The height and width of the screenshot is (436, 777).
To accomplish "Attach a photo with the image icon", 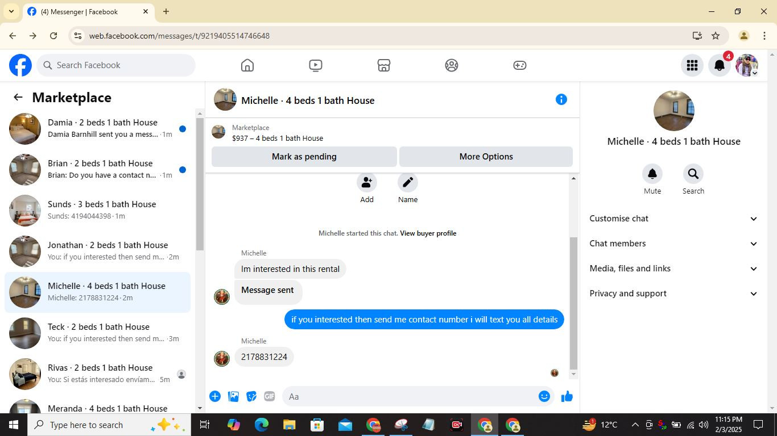I will (x=233, y=396).
